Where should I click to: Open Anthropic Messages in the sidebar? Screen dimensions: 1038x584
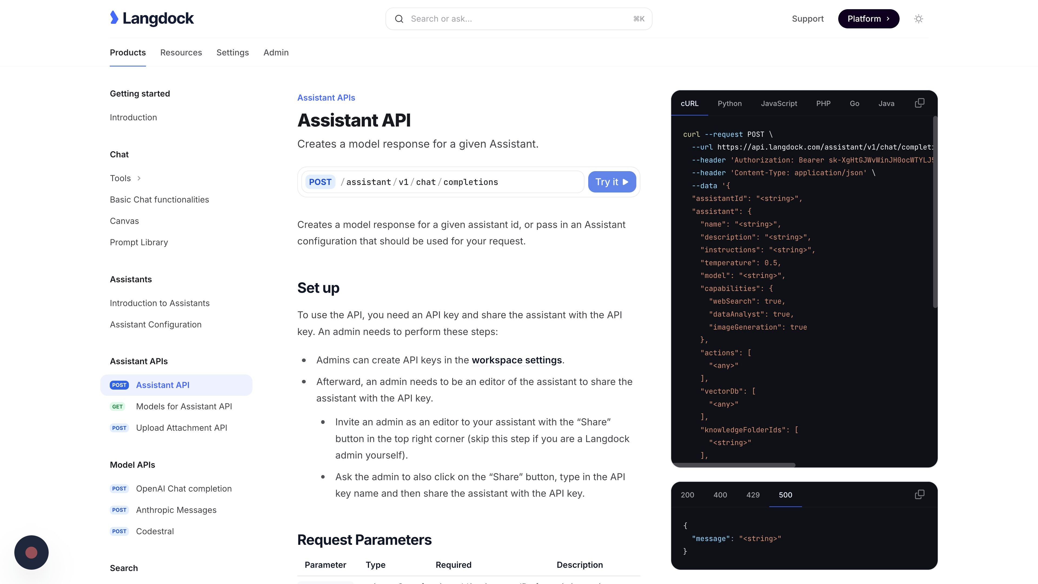(176, 510)
